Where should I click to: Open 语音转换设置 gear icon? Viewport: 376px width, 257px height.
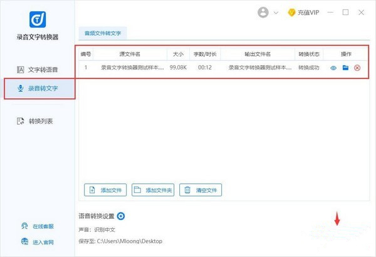coord(121,216)
